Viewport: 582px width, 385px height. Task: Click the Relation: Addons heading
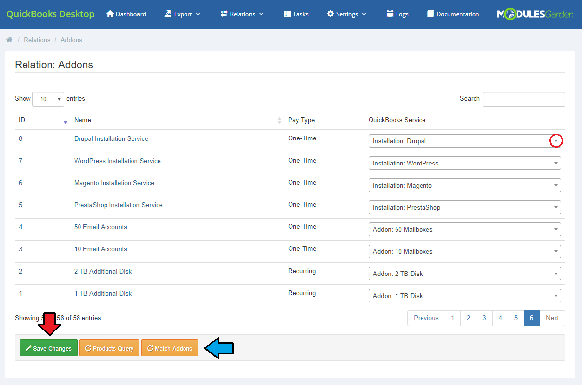54,65
